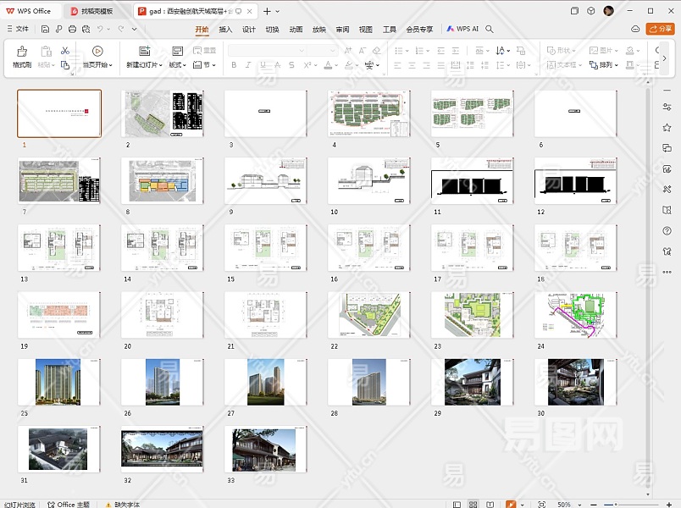Select slide 25 thumbnail with tower rendering

59,382
